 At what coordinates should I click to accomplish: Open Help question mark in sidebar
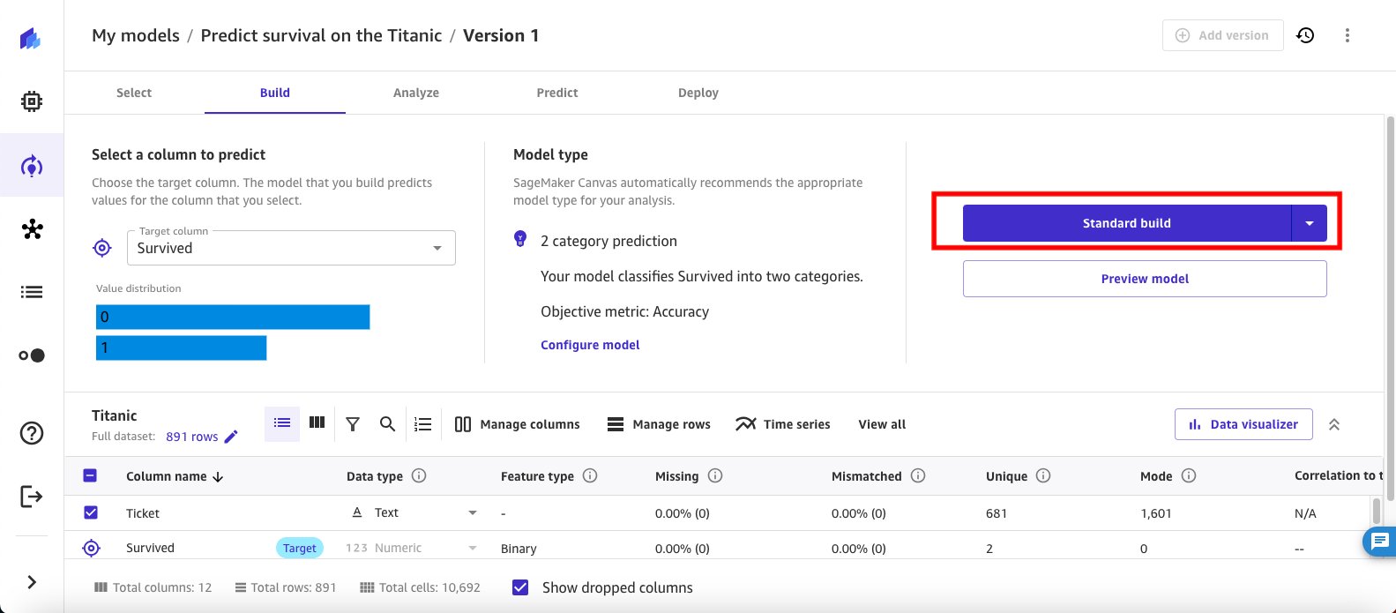point(32,433)
